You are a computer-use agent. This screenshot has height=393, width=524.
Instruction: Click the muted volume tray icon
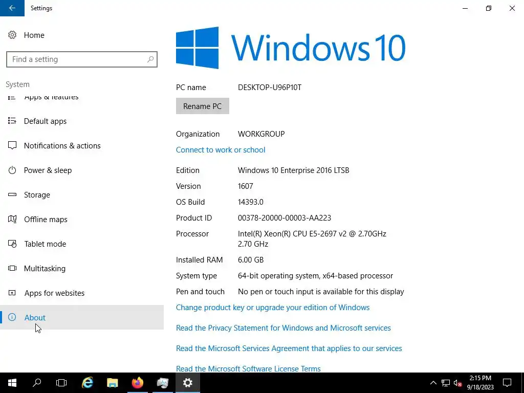point(458,383)
